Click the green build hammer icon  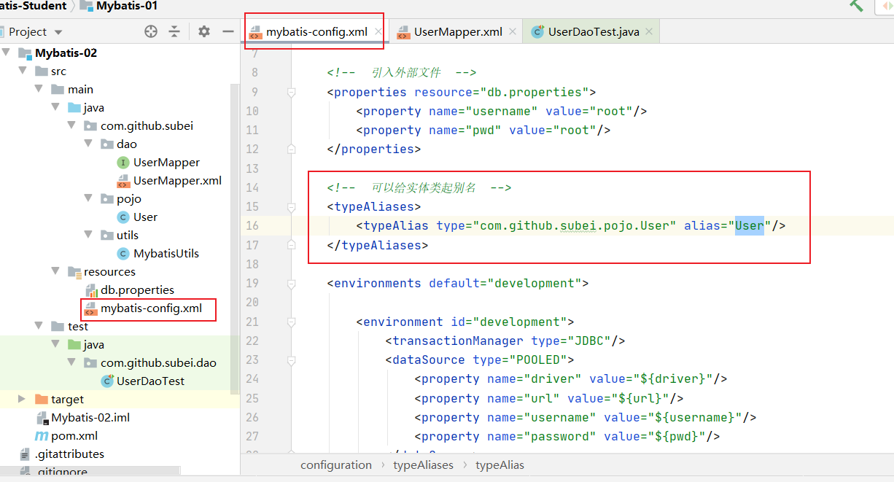[856, 5]
